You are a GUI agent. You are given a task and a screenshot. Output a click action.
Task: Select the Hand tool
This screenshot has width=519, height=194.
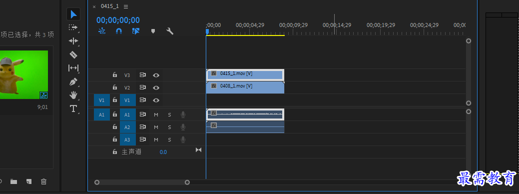73,95
